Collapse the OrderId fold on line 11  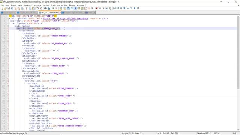point(8,41)
